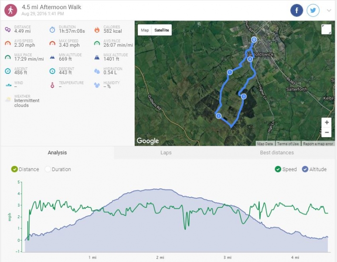Viewport: 337px width, 262px height.
Task: Open Terms of Use link
Action: pyautogui.click(x=288, y=144)
